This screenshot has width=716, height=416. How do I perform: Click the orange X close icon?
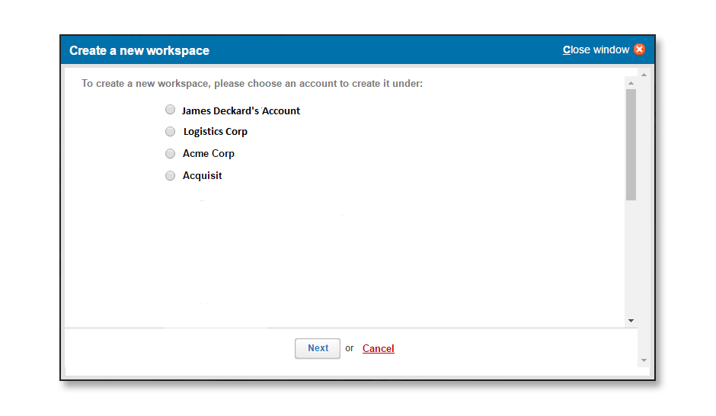tap(639, 50)
